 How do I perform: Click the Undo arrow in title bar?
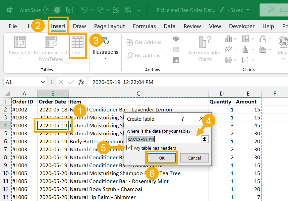pyautogui.click(x=84, y=10)
